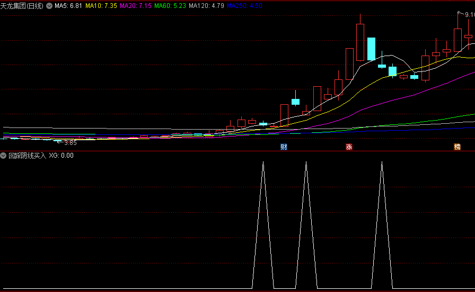Click the 9.1 highest price label
The image size is (475, 292).
coord(470,14)
